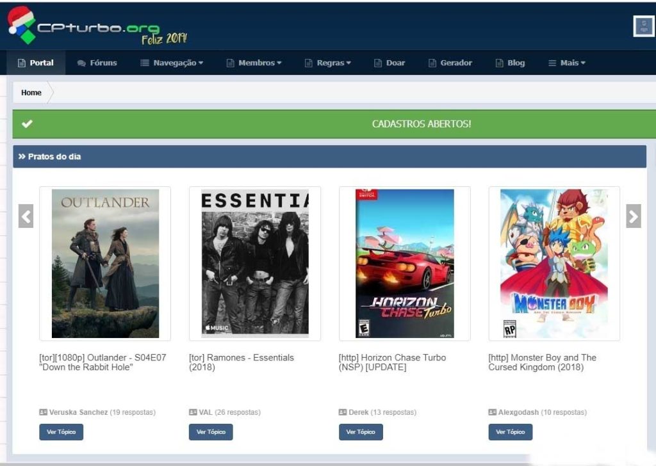Open the Portal tab

36,63
